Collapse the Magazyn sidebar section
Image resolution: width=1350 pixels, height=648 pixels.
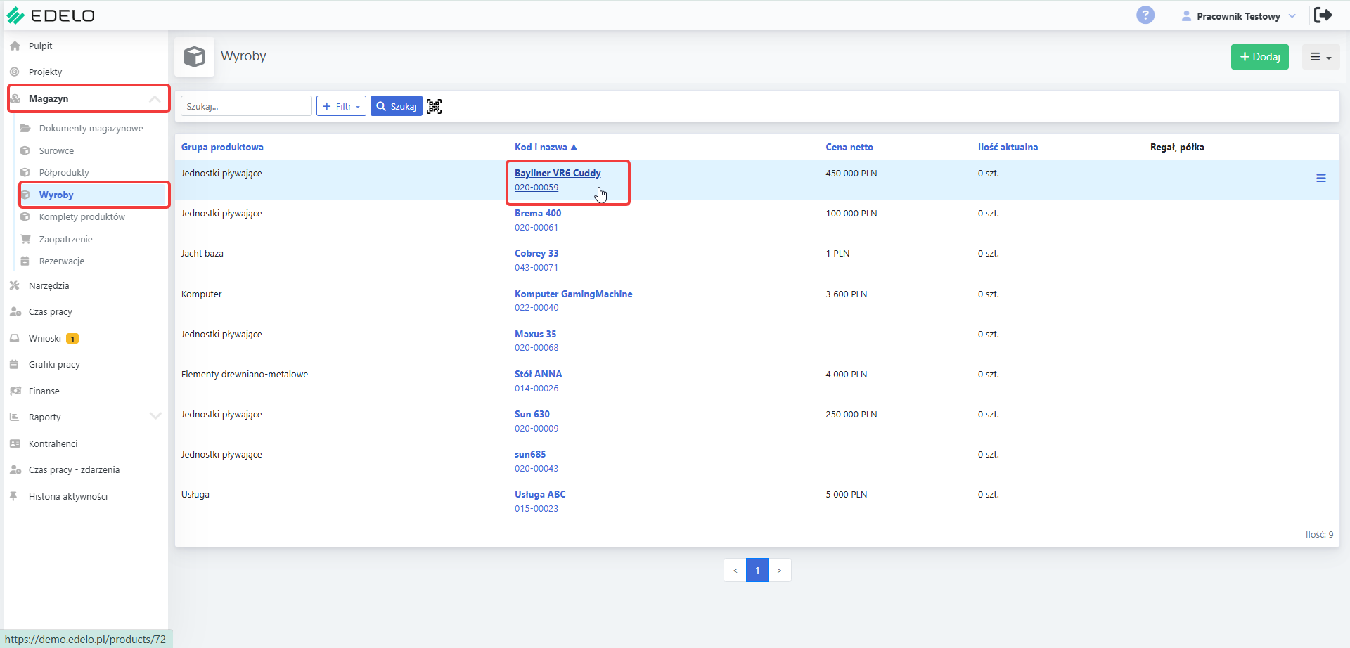point(155,99)
